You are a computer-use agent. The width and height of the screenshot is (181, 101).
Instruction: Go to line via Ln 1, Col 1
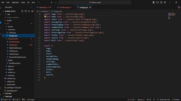pos(131,100)
